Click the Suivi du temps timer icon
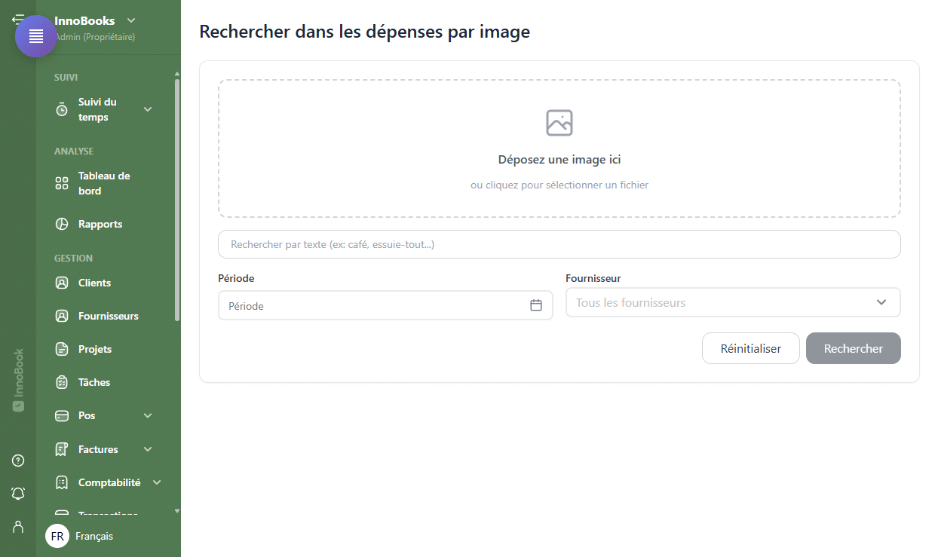This screenshot has width=938, height=557. click(x=62, y=109)
